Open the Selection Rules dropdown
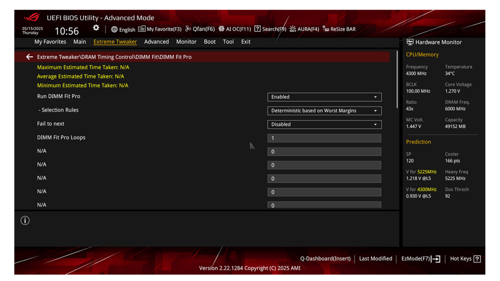Screen dimensions: 500x281 pyautogui.click(x=324, y=111)
